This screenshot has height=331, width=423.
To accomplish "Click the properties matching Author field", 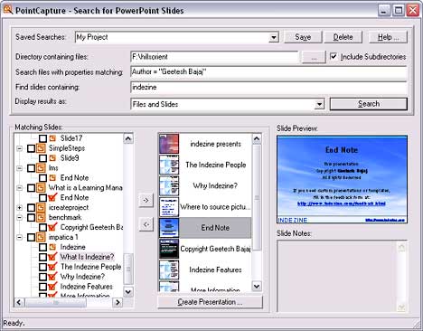I will click(x=268, y=71).
